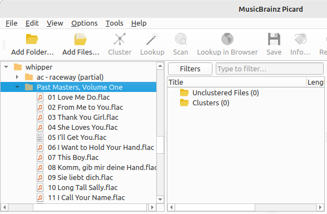Click the file browser scroll down arrow
The image size is (327, 214).
tap(160, 200)
